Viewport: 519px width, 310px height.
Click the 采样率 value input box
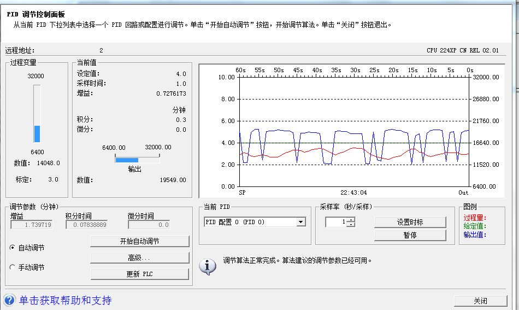click(x=335, y=222)
